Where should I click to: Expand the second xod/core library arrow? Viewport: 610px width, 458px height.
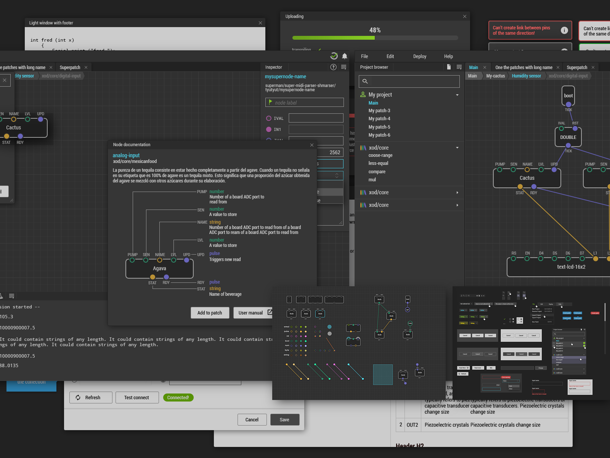[x=457, y=192]
